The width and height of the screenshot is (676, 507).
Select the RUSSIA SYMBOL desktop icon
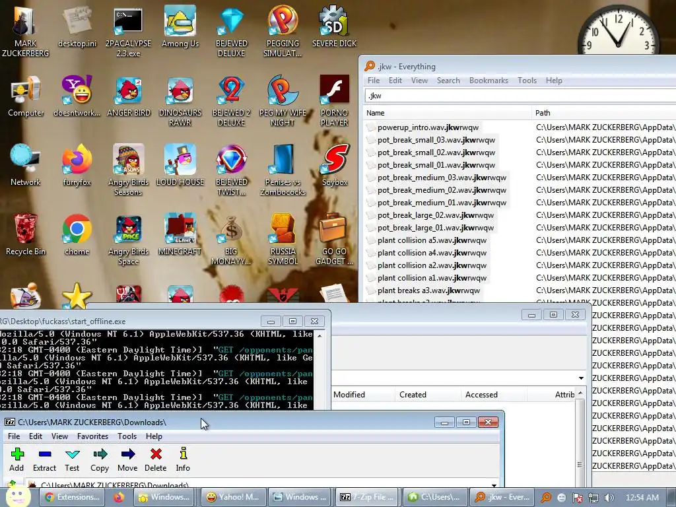(283, 240)
